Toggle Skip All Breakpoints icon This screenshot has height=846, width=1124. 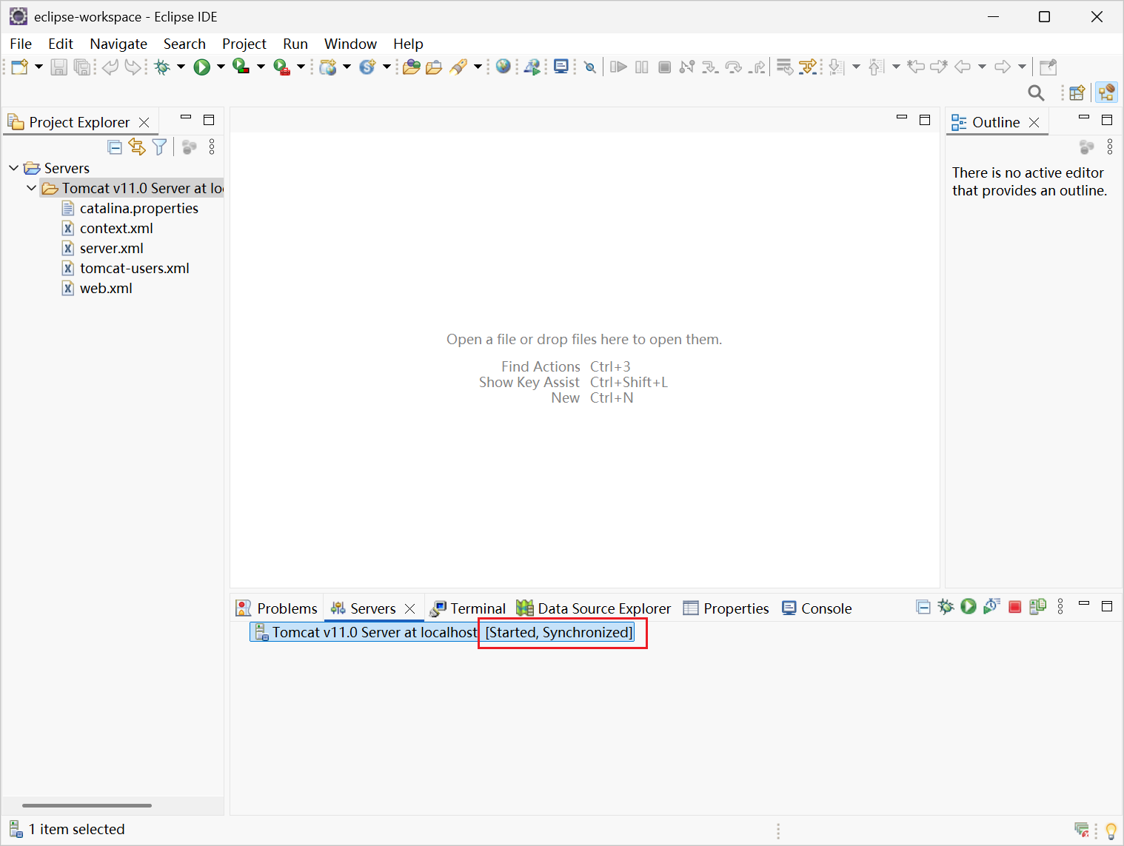[590, 67]
